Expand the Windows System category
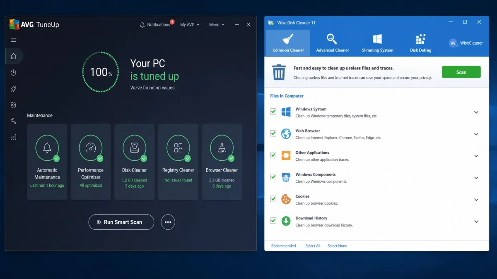Viewport: 497px width, 279px height. click(x=476, y=112)
